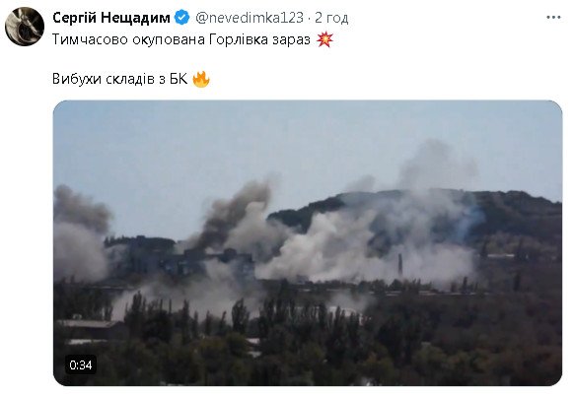
Task: Click the dark smoke plume above factory building
Action: click(236, 215)
